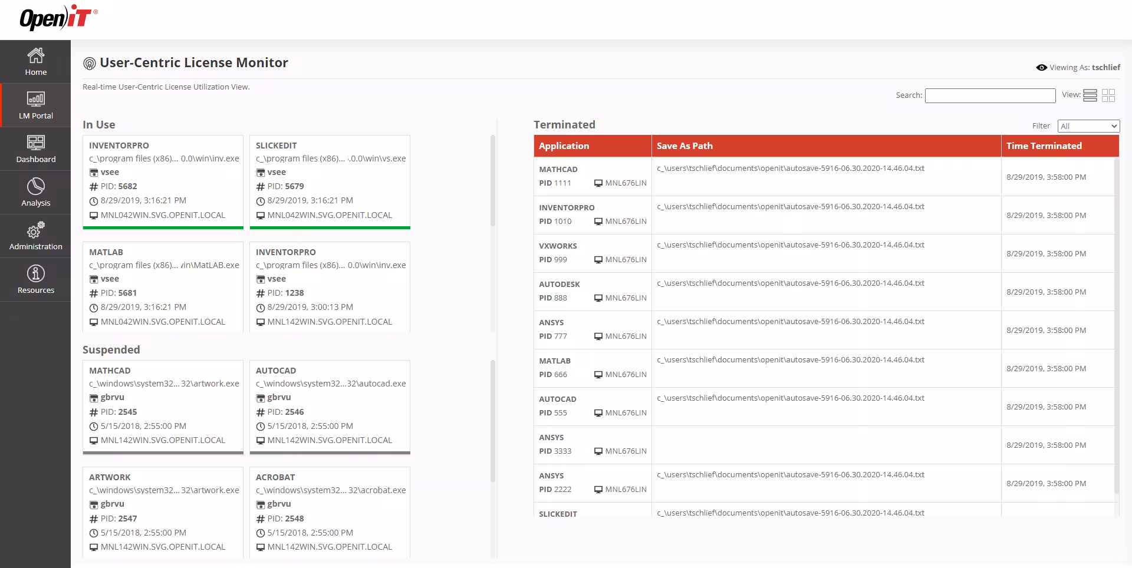Select the suspended ARTWORK card title
Image resolution: width=1132 pixels, height=568 pixels.
click(110, 477)
